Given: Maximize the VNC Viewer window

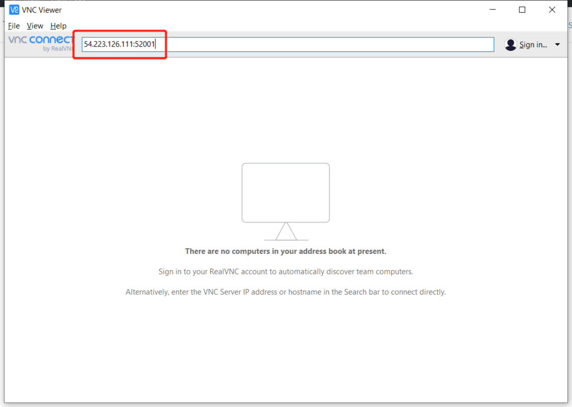Looking at the screenshot, I should [522, 10].
